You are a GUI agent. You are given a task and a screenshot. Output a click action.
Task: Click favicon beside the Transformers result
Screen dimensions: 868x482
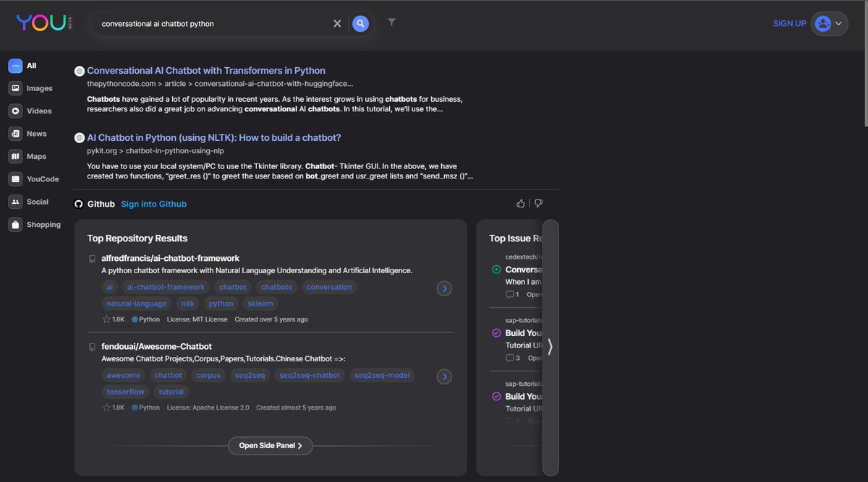pos(80,71)
